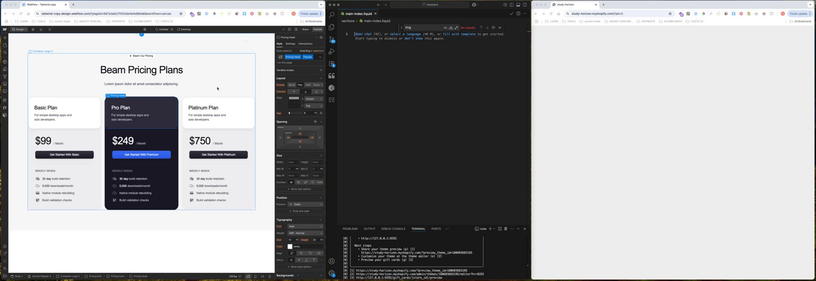The height and width of the screenshot is (281, 816).
Task: Expand Toggle Replace arrow in find widget
Action: pos(401,28)
